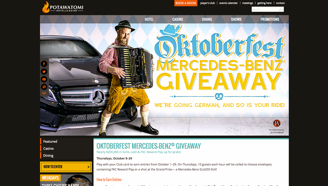Open the Hotel navigation menu
Viewport: 328px width, 186px height.
[x=149, y=19]
